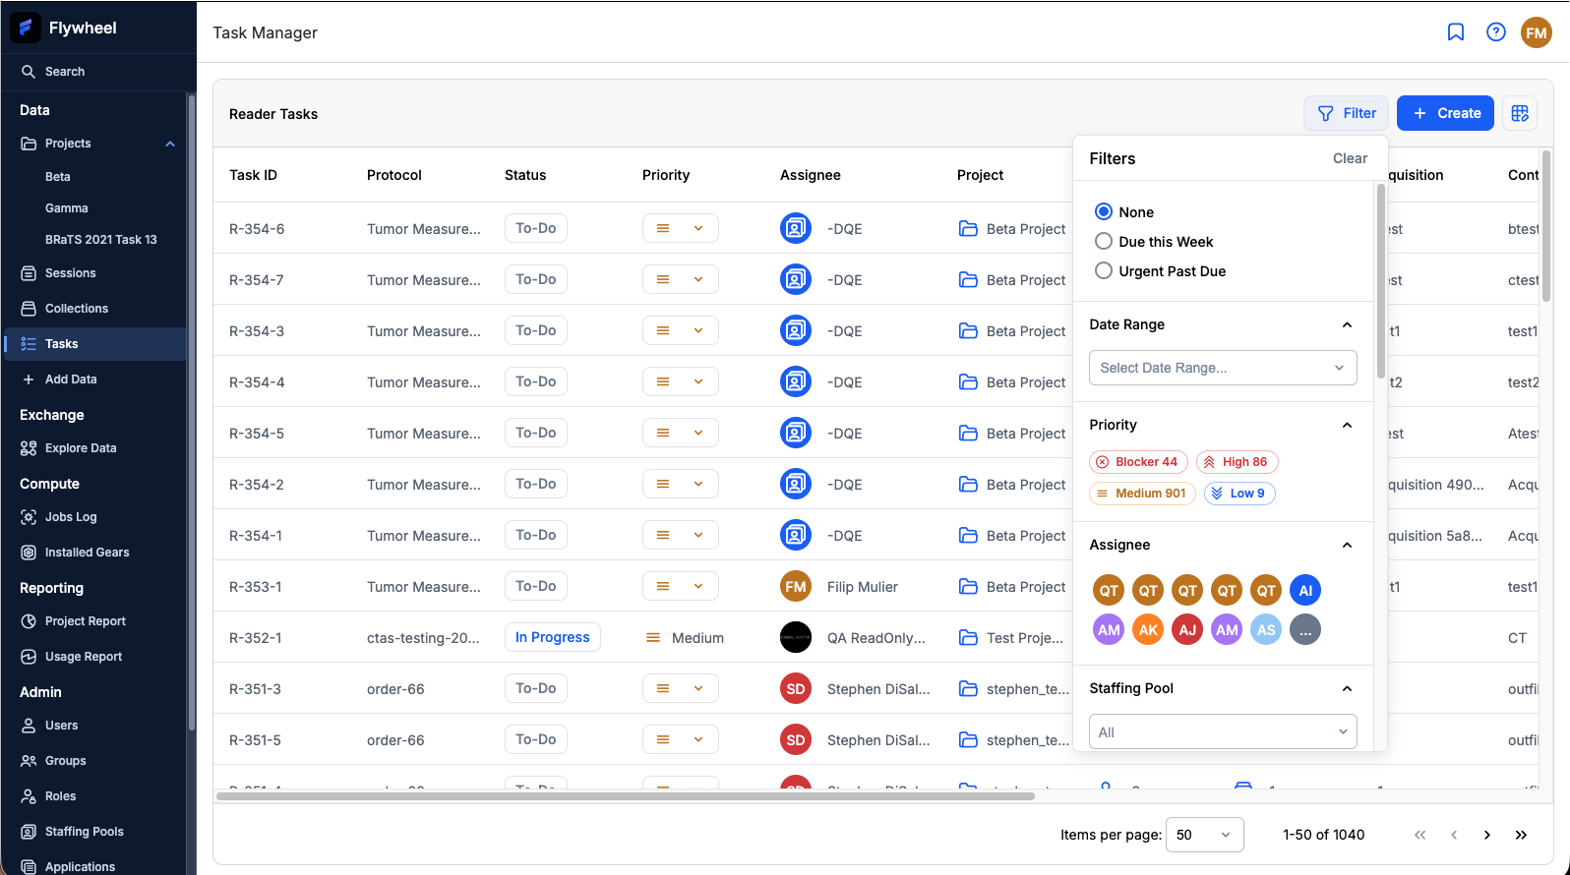Image resolution: width=1570 pixels, height=875 pixels.
Task: Open the Staffing Pool All dropdown
Action: (x=1223, y=731)
